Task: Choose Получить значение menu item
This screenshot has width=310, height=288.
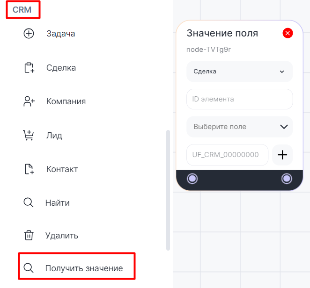Action: point(84,268)
